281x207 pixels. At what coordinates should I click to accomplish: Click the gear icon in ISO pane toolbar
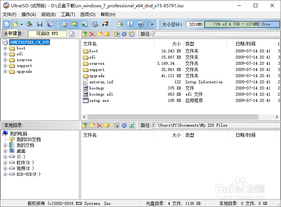click(124, 34)
